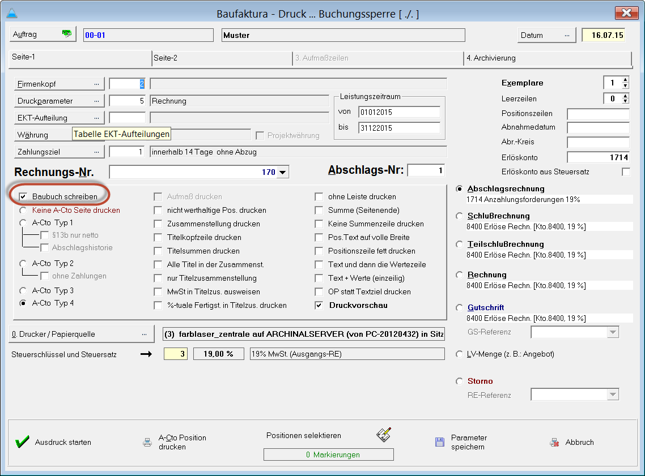
Task: Open the Rechnungs-Nr. dropdown
Action: click(x=283, y=172)
